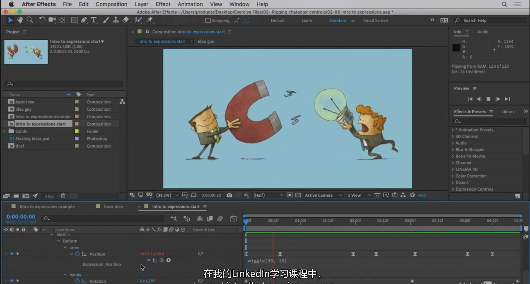
Task: Click the Spotlight search icon in menu bar
Action: click(x=504, y=4)
